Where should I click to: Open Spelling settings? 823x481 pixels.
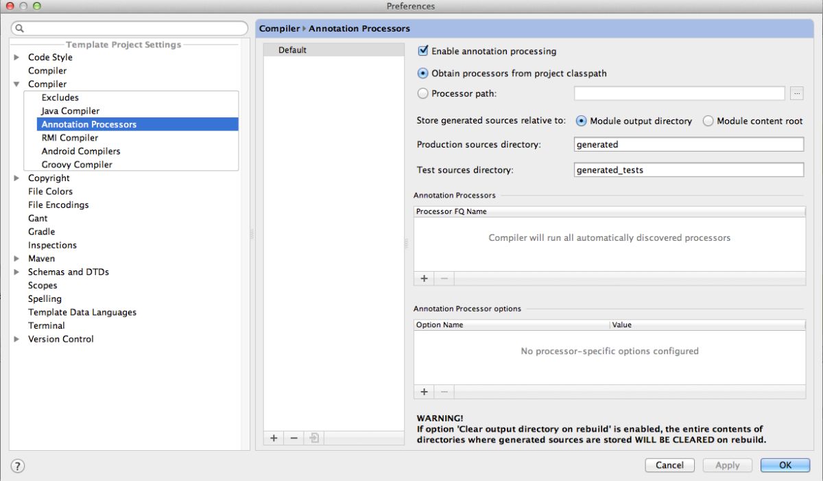[x=45, y=299]
